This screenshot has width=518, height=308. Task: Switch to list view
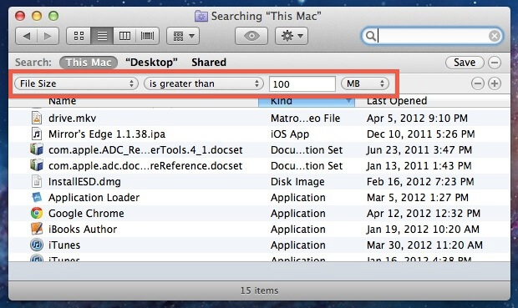(x=102, y=36)
